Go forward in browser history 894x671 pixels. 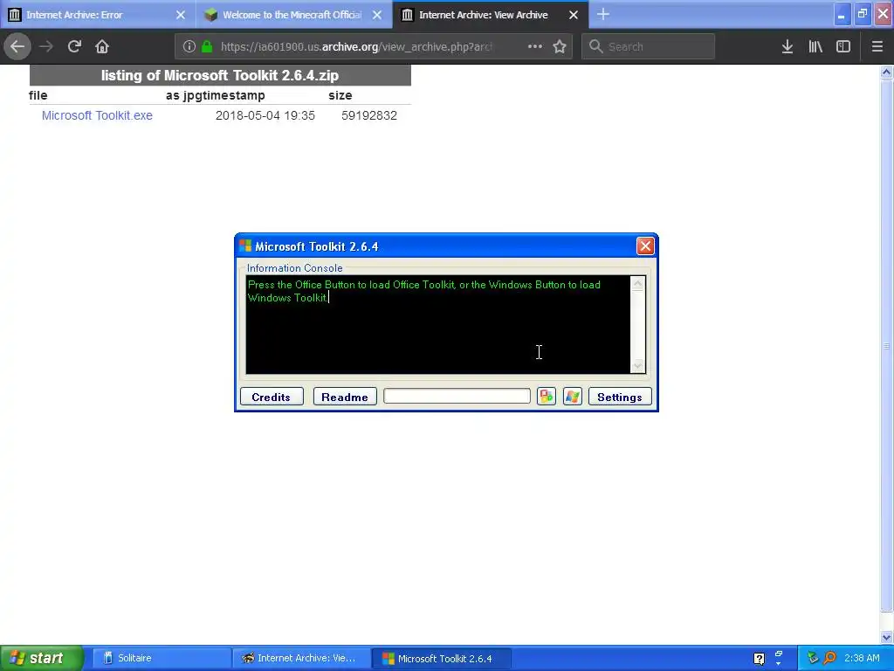[x=46, y=46]
